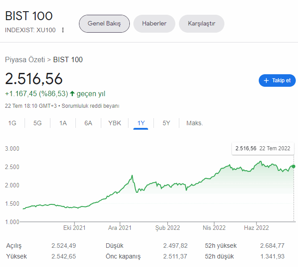The height and width of the screenshot is (267, 298).
Task: Click the 1.500 y-axis label
Action: (x=12, y=203)
